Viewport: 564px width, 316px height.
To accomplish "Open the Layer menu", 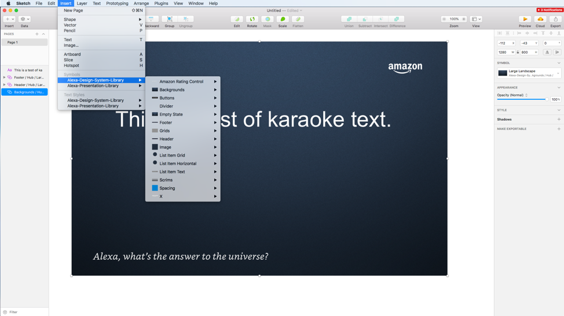I will (x=82, y=3).
